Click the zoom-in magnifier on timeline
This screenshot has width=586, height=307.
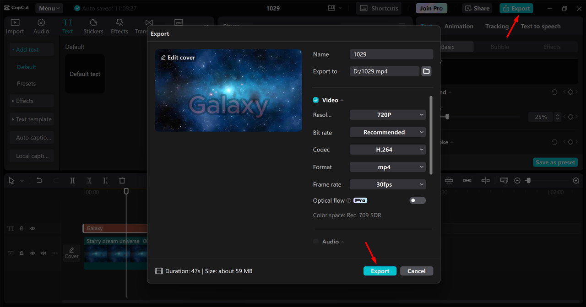click(x=576, y=181)
